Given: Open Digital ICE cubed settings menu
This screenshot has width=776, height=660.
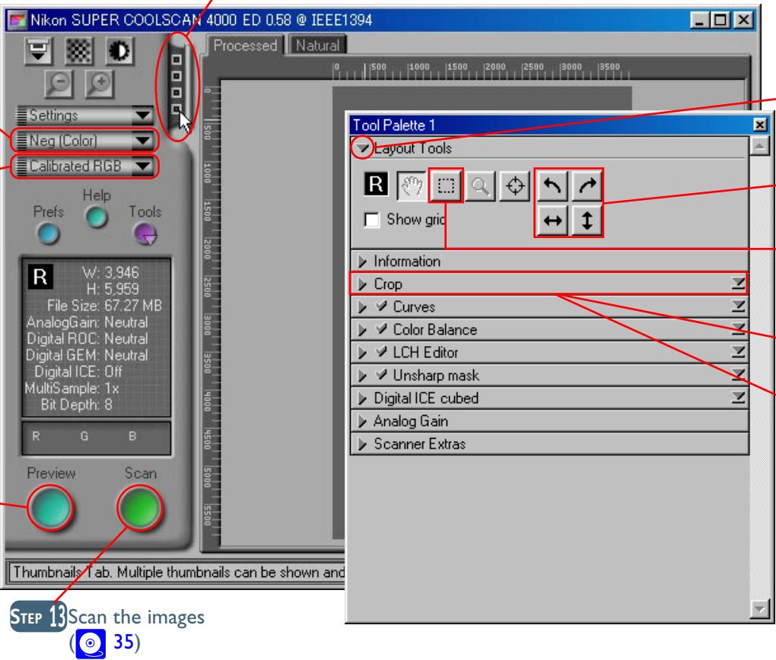Looking at the screenshot, I should click(738, 397).
